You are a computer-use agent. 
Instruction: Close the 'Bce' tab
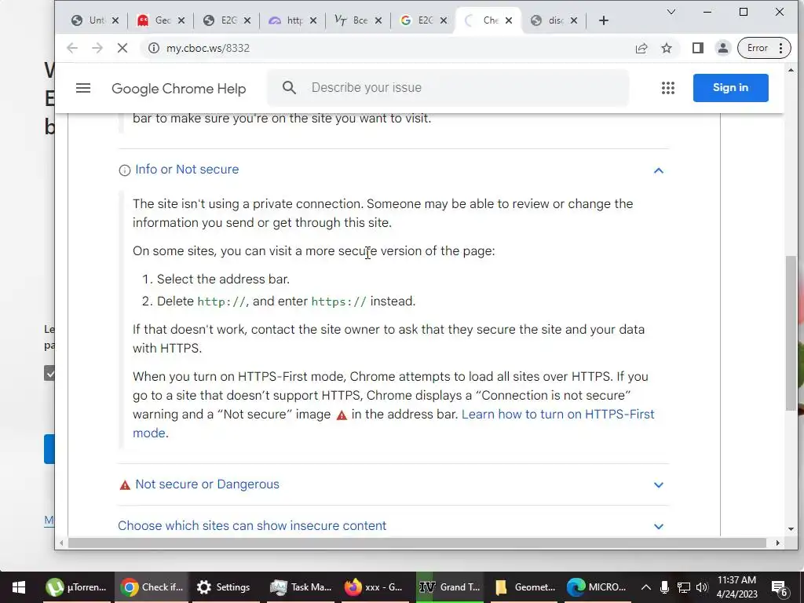(378, 20)
